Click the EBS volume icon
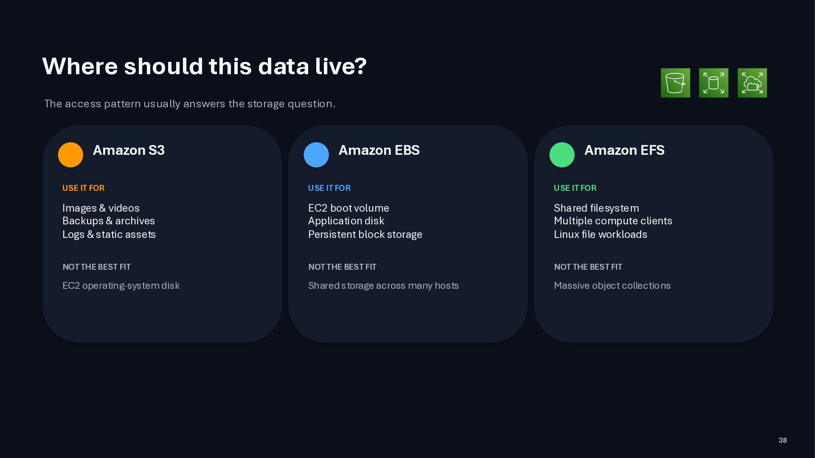The height and width of the screenshot is (458, 815). click(x=714, y=83)
